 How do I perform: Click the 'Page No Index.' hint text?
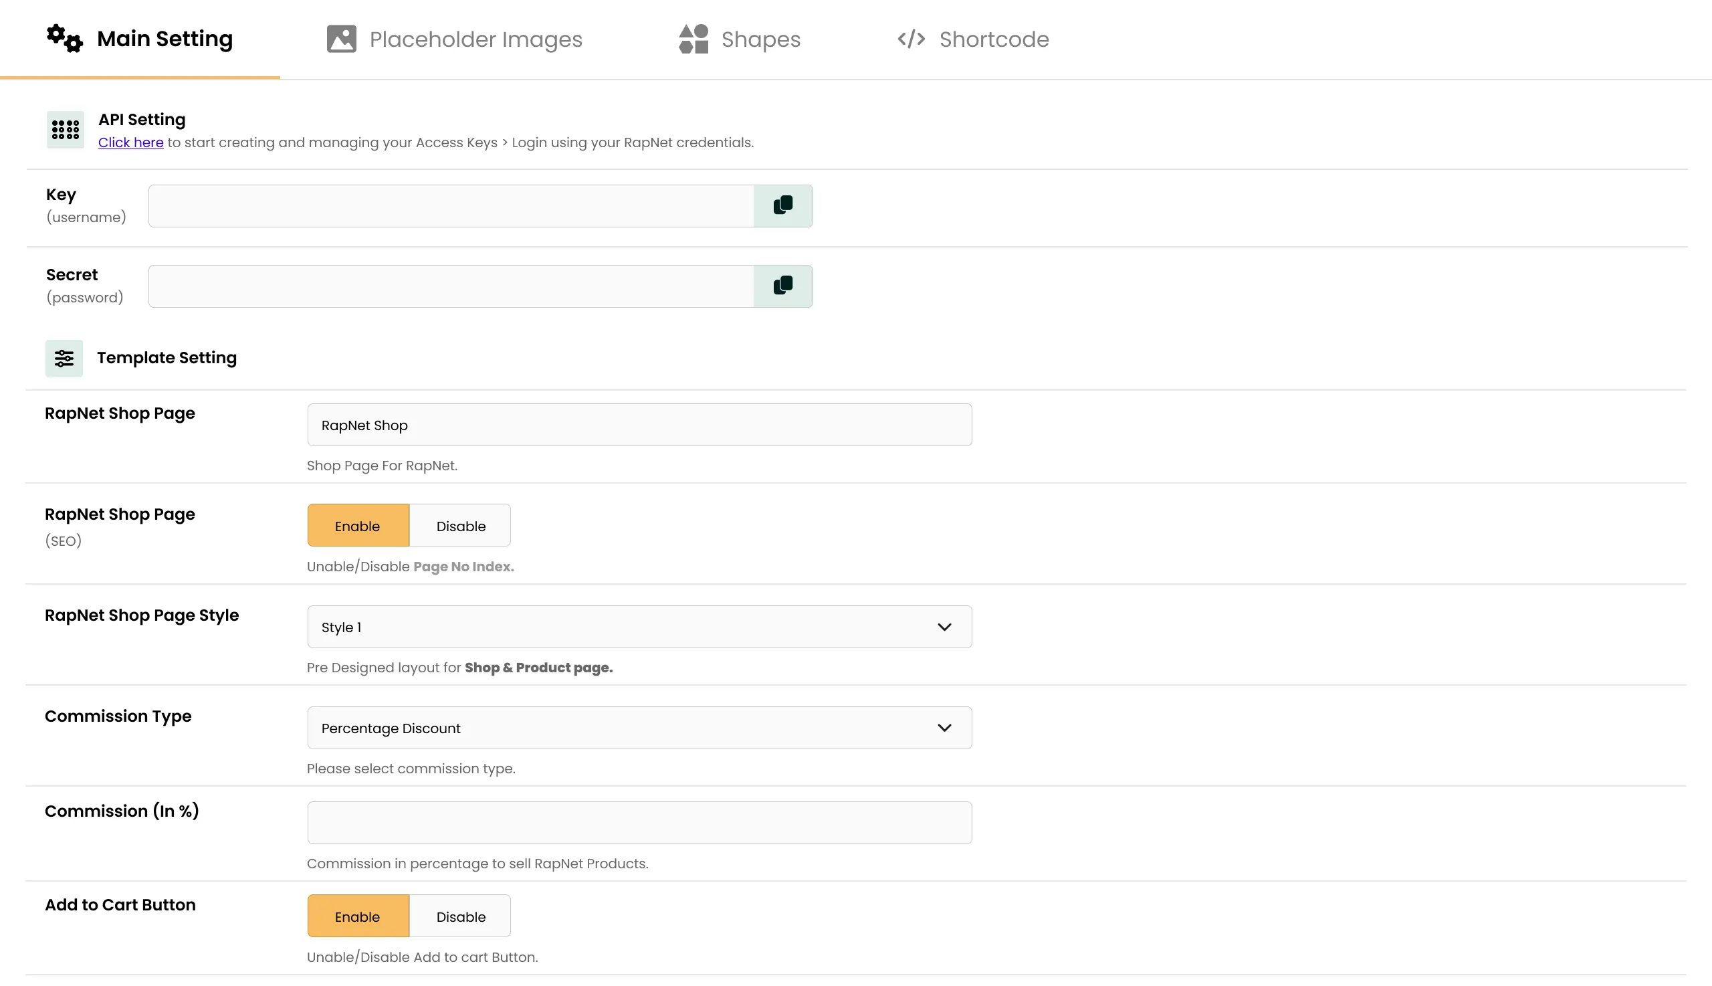(463, 566)
